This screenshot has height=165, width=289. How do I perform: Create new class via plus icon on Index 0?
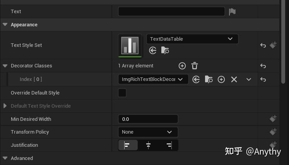pyautogui.click(x=221, y=79)
